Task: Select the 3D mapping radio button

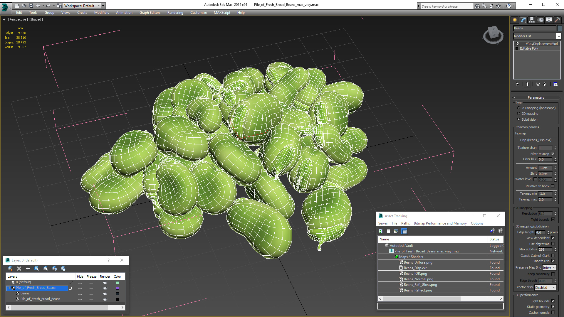Action: (518, 114)
